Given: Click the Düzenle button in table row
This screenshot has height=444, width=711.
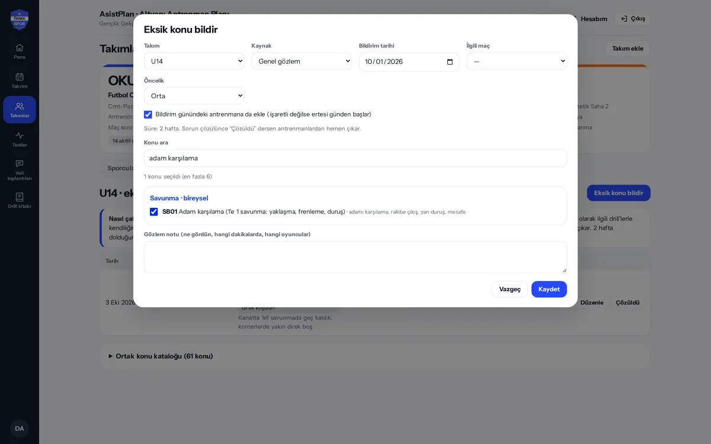Looking at the screenshot, I should (x=591, y=303).
